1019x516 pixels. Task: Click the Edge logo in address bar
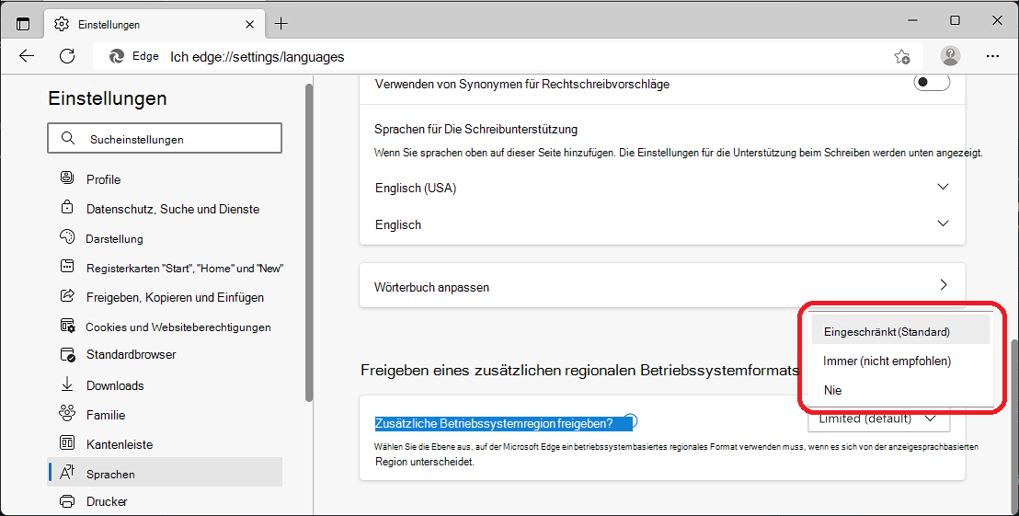coord(117,56)
